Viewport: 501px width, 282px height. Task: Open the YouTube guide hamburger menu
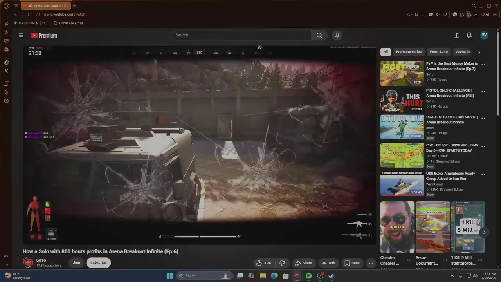21,35
